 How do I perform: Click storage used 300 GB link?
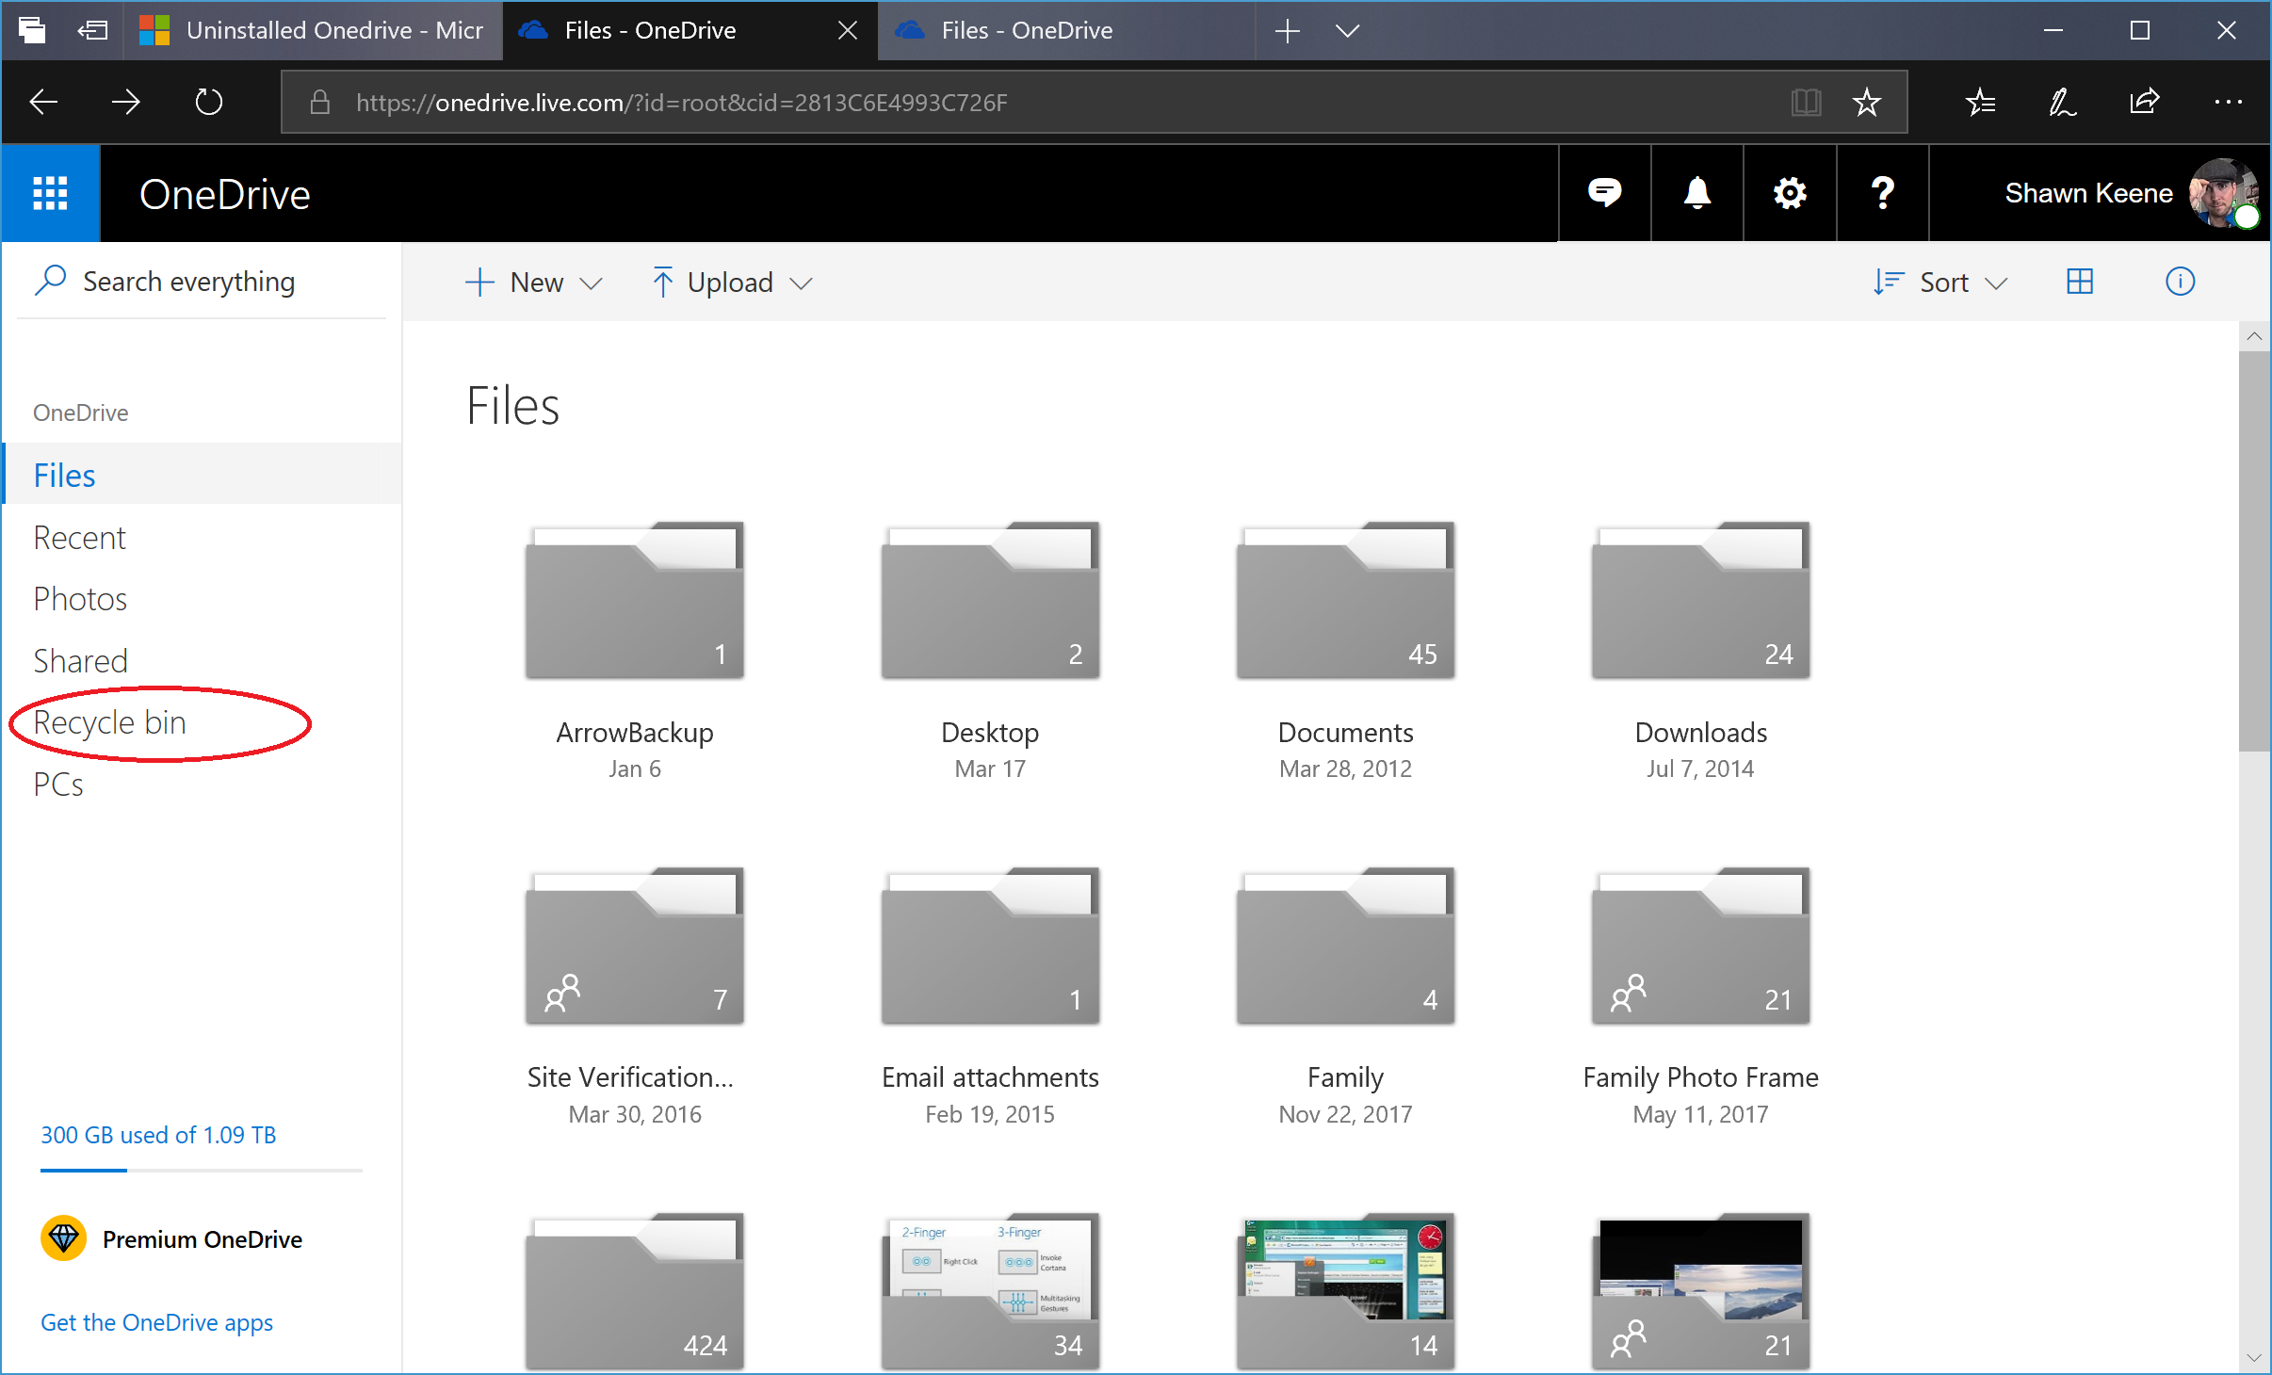(x=158, y=1135)
